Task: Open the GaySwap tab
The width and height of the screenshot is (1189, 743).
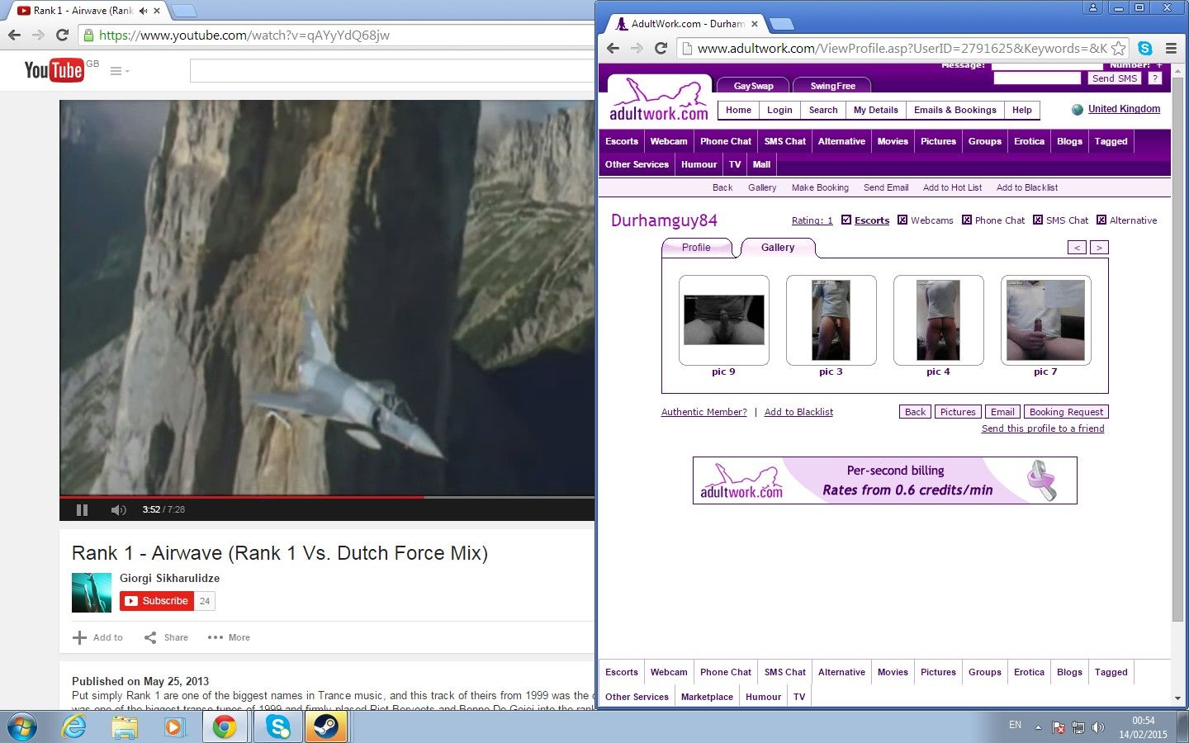Action: [x=753, y=86]
